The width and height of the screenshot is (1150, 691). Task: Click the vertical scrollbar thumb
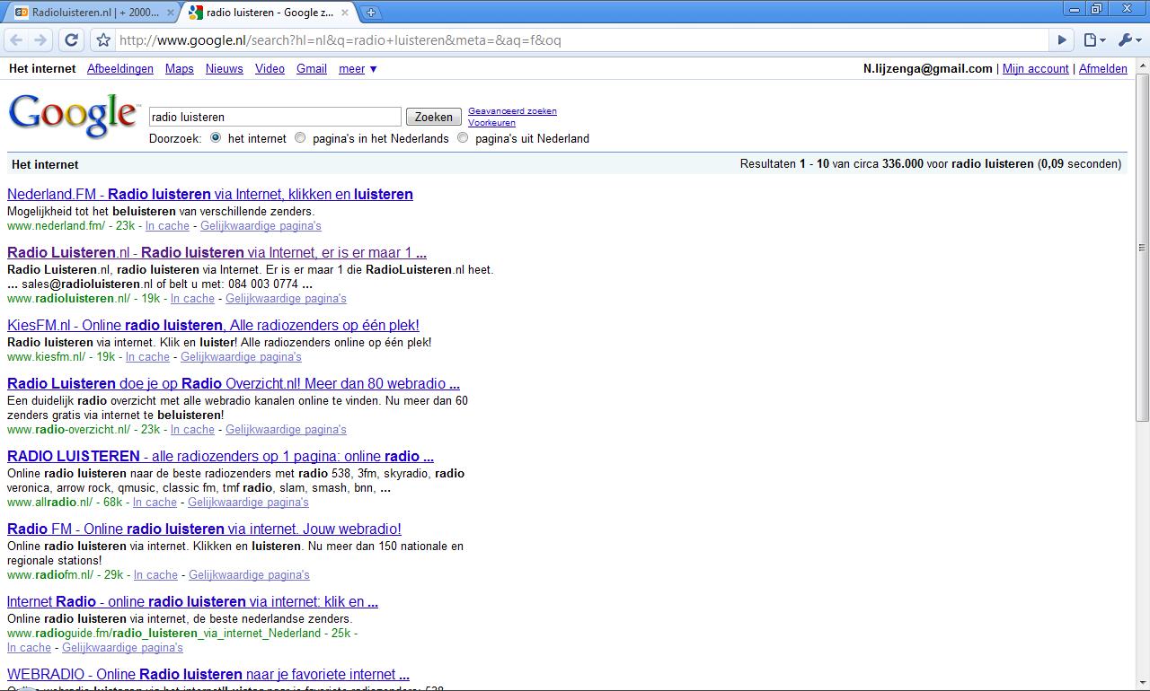1142,248
